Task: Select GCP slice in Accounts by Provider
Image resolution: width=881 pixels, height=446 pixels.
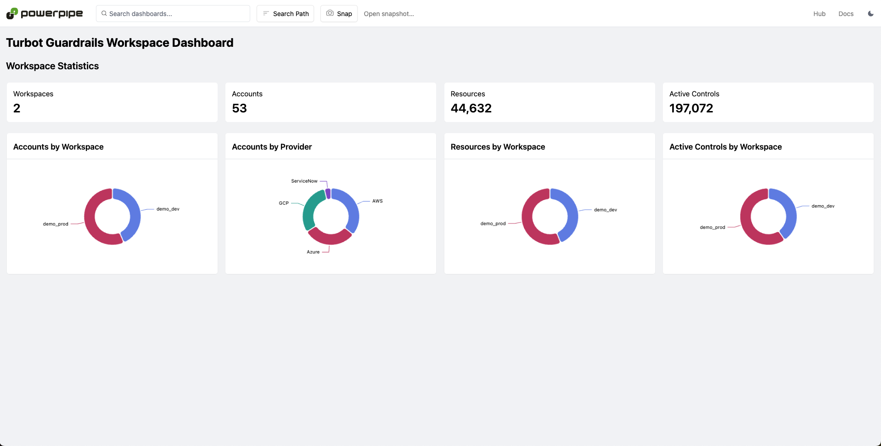Action: pyautogui.click(x=310, y=210)
